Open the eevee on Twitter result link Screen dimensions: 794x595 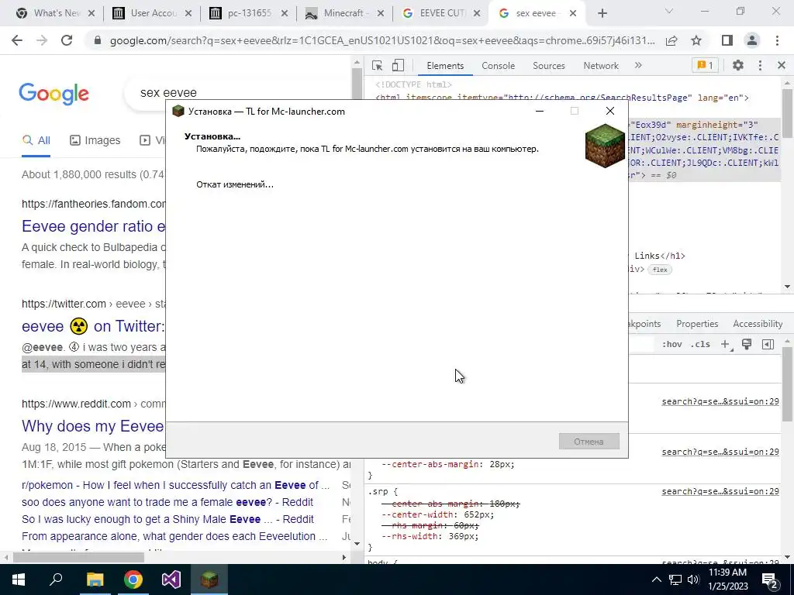(x=94, y=326)
